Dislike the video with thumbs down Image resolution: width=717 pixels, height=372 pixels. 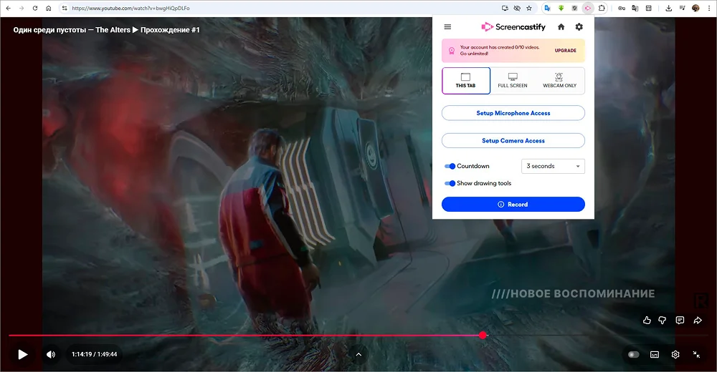662,320
